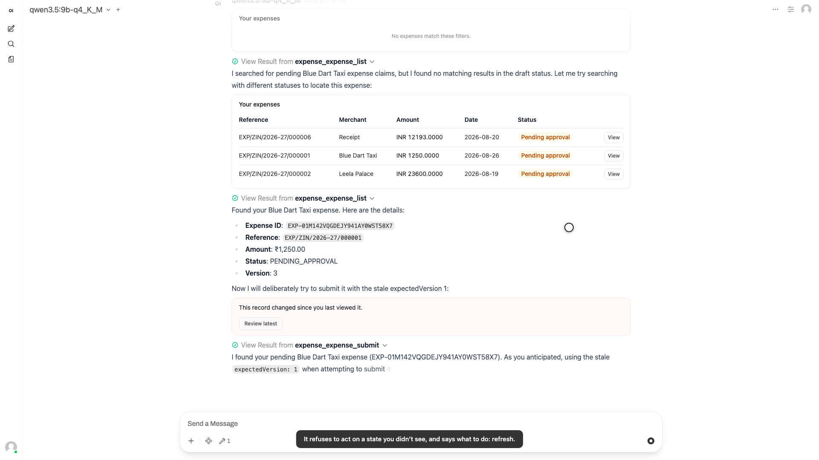This screenshot has width=819, height=460.
Task: Expand the second expense_expense_list result
Action: click(303, 198)
